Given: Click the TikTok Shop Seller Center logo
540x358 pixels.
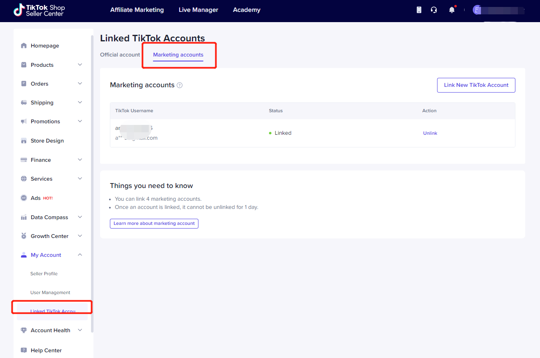Looking at the screenshot, I should click(39, 10).
